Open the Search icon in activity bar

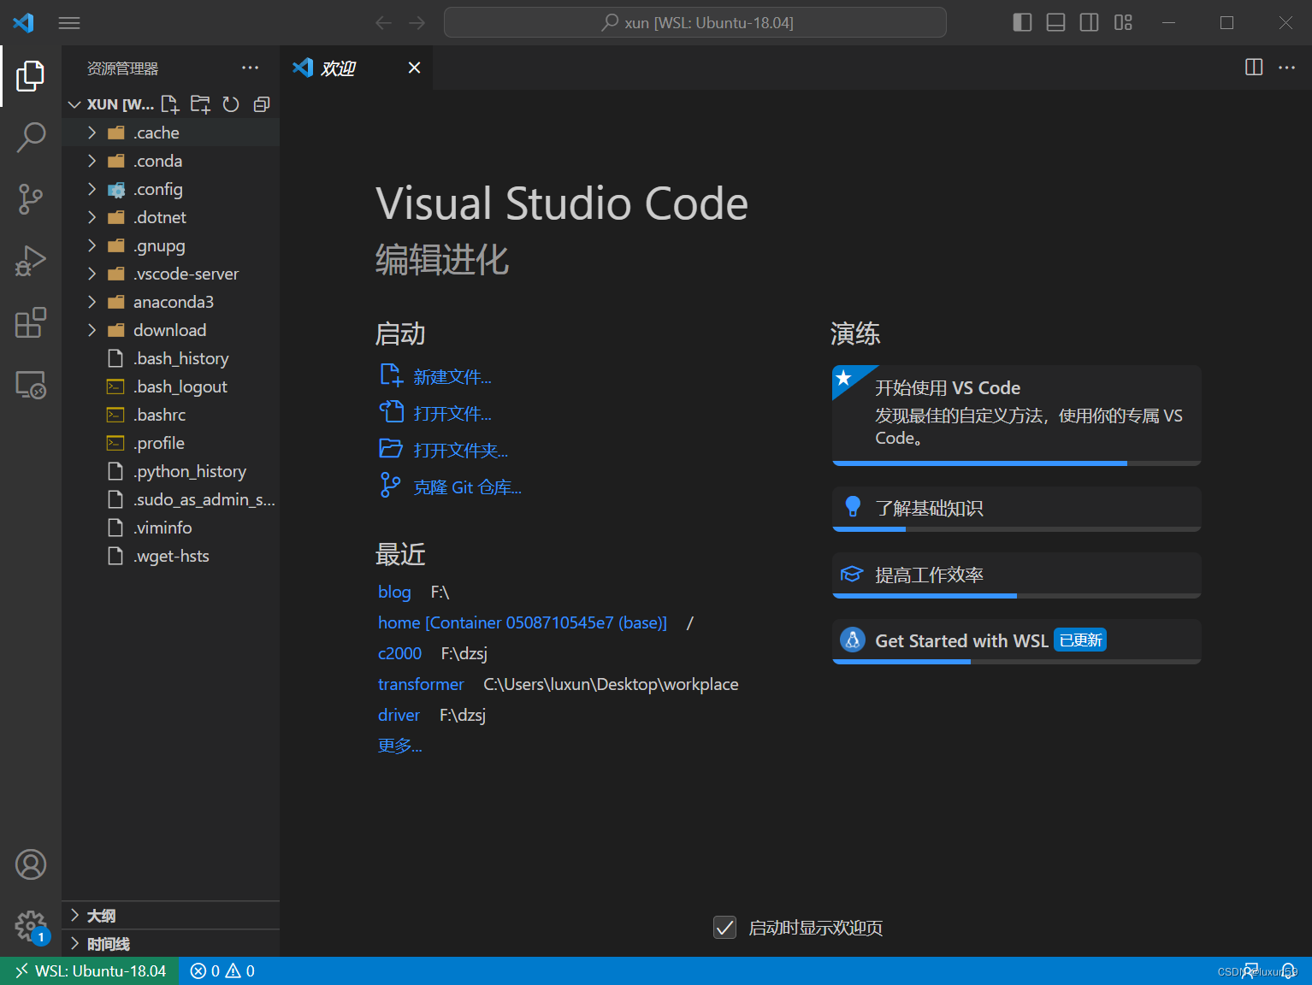31,137
